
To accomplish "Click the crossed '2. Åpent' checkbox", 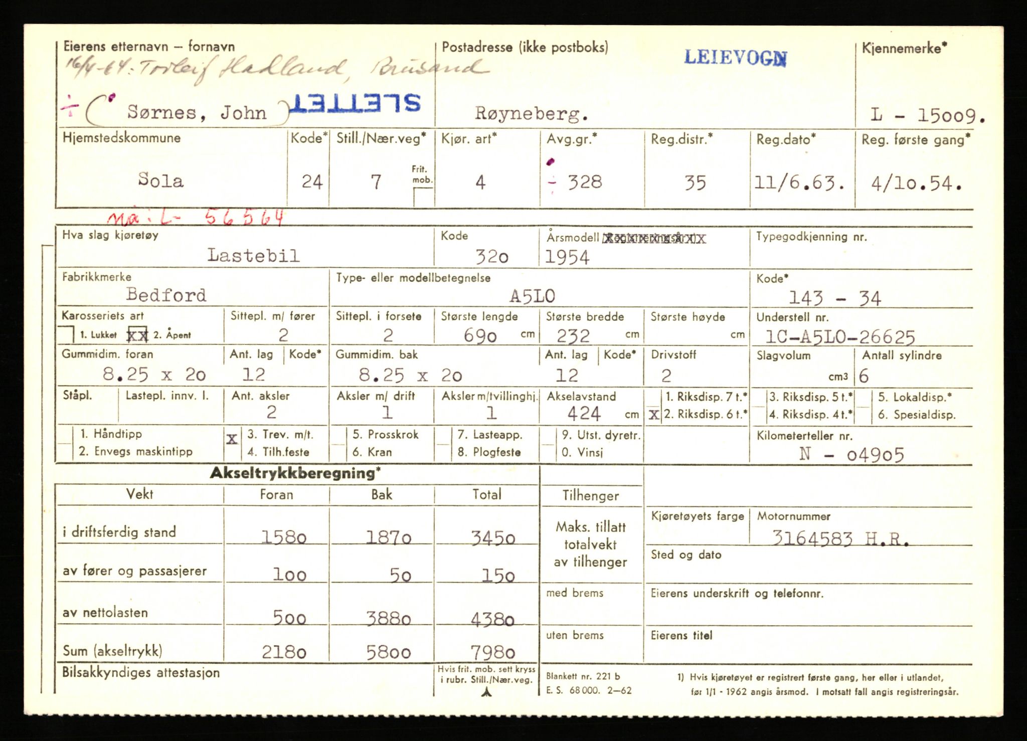I will 137,335.
